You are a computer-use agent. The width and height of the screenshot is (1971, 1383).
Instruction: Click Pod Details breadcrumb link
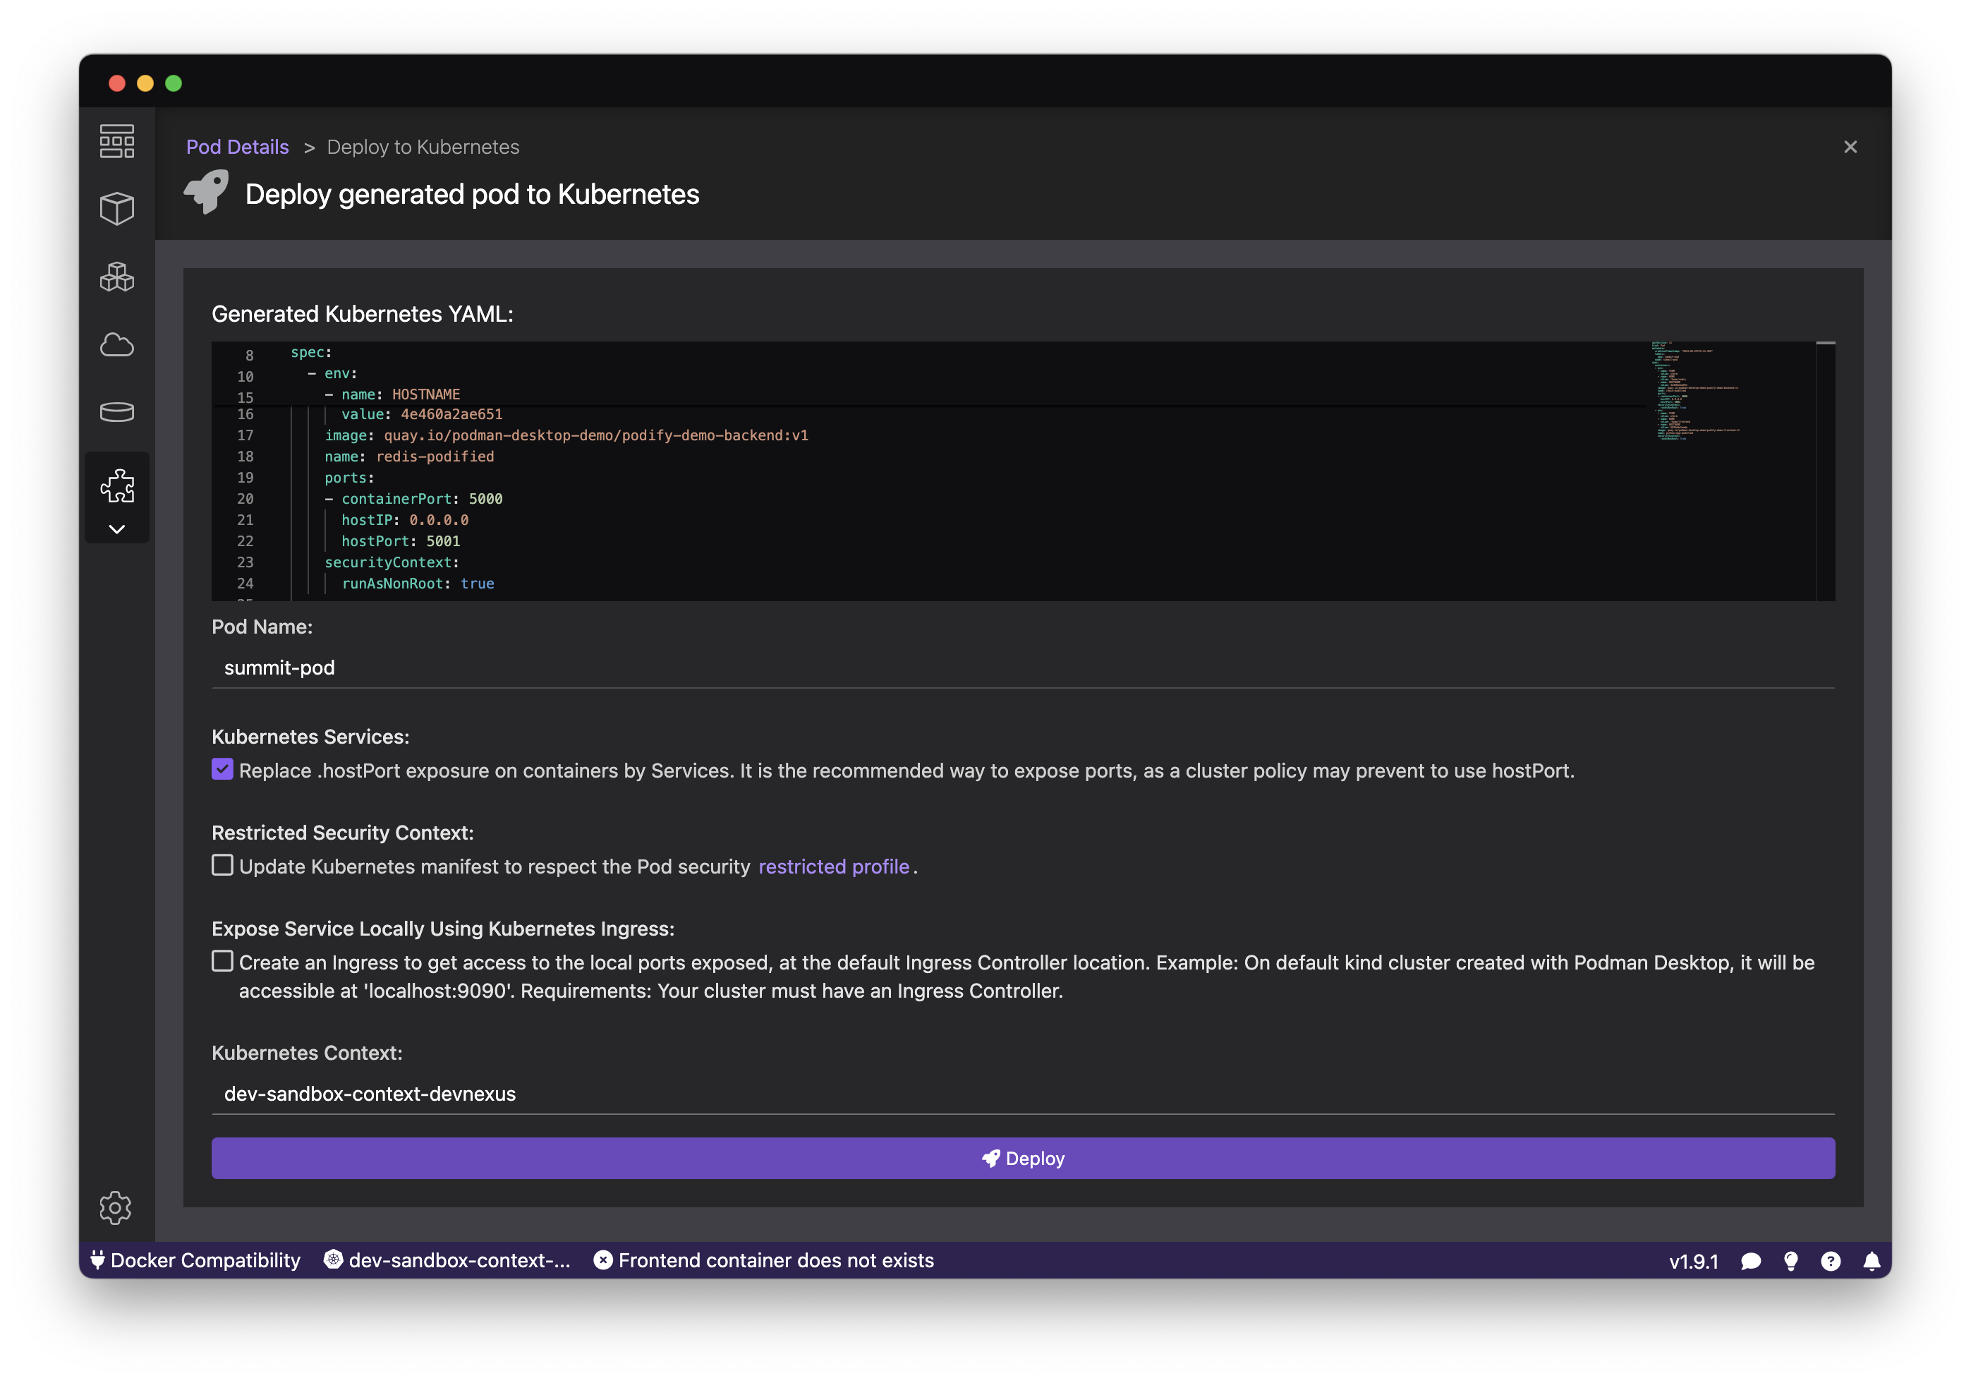[x=237, y=147]
